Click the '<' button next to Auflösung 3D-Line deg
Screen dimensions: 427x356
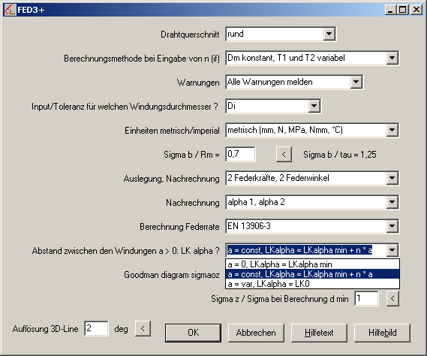coord(143,328)
